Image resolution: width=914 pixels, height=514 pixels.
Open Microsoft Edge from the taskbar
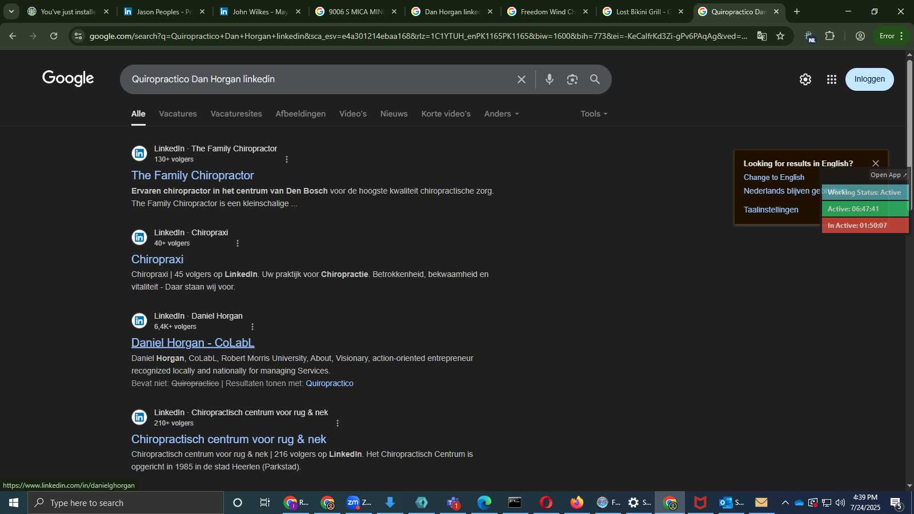(484, 503)
